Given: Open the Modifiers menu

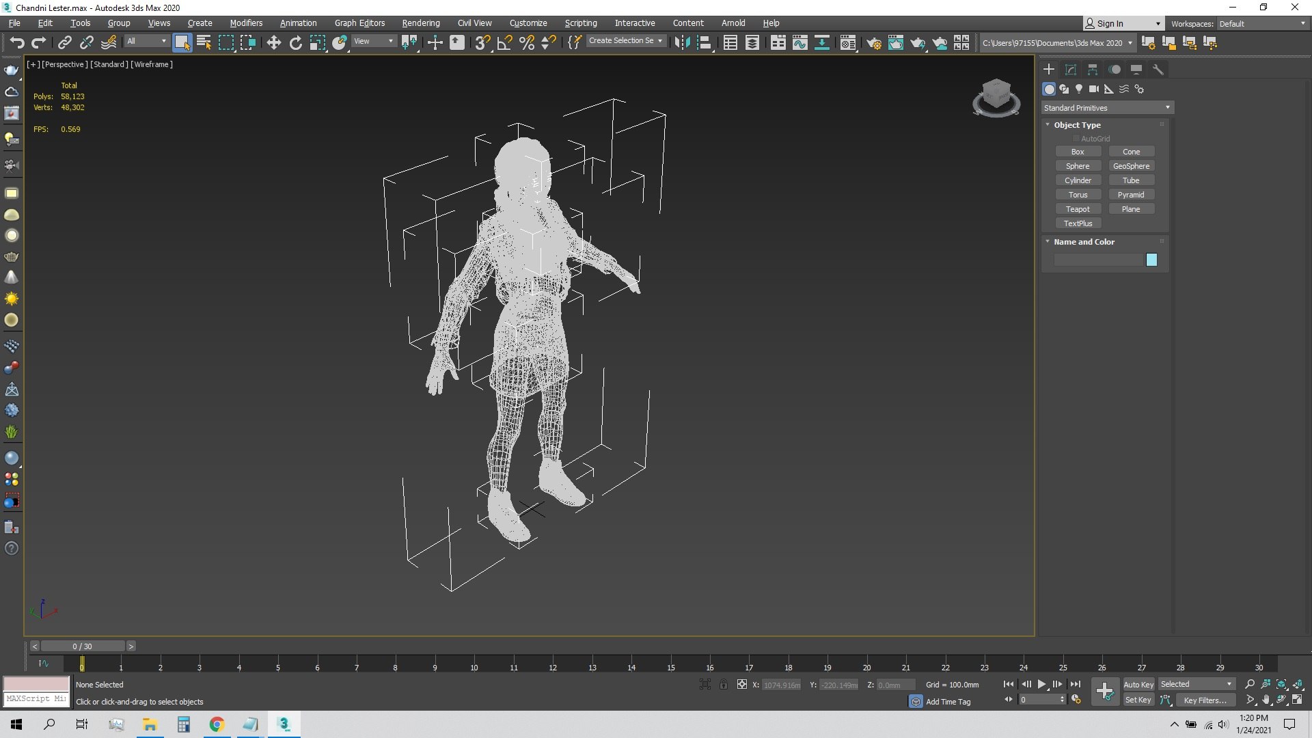Looking at the screenshot, I should [246, 23].
